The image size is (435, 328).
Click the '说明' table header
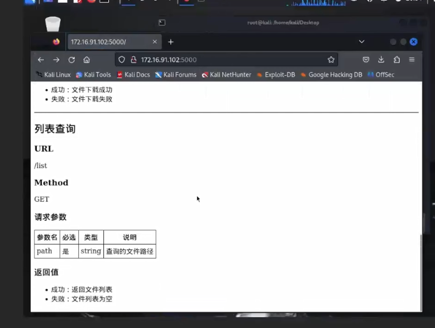[x=130, y=237]
